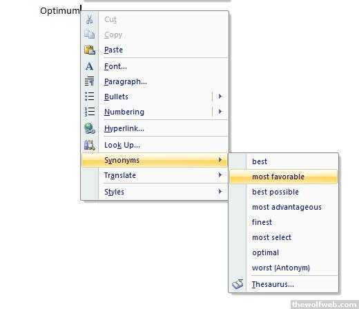Click the Numbering list icon

(x=90, y=112)
